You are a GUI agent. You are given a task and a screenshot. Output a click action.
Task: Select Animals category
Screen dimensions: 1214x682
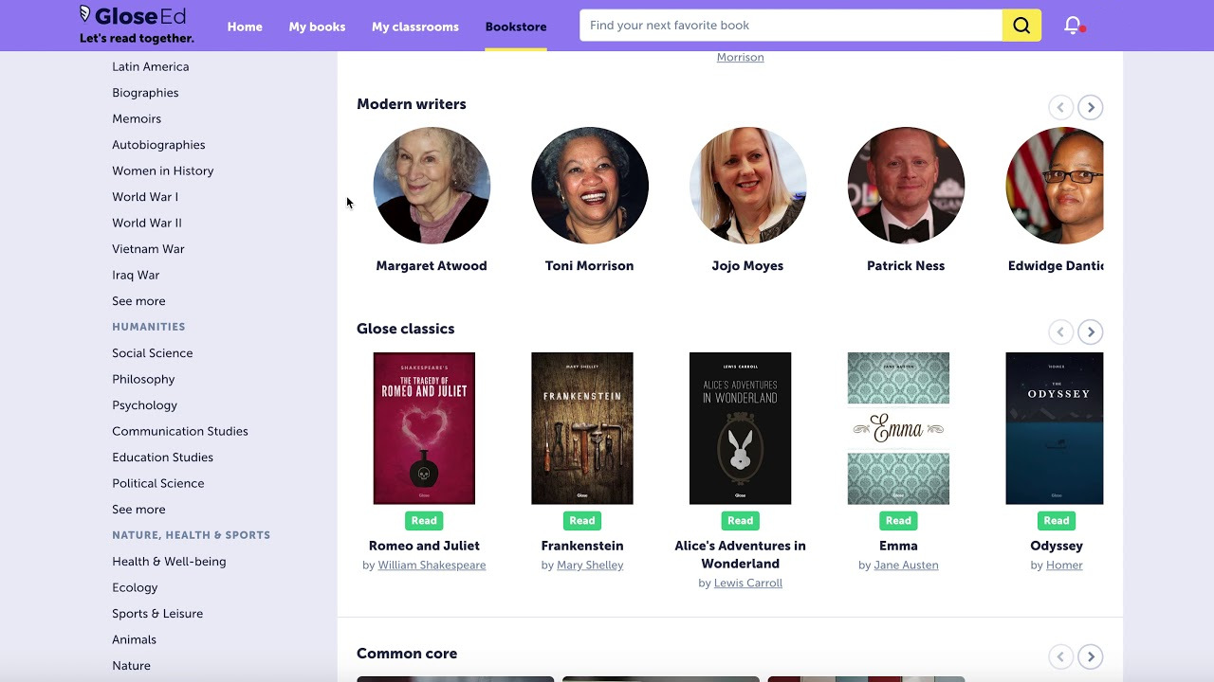click(134, 639)
